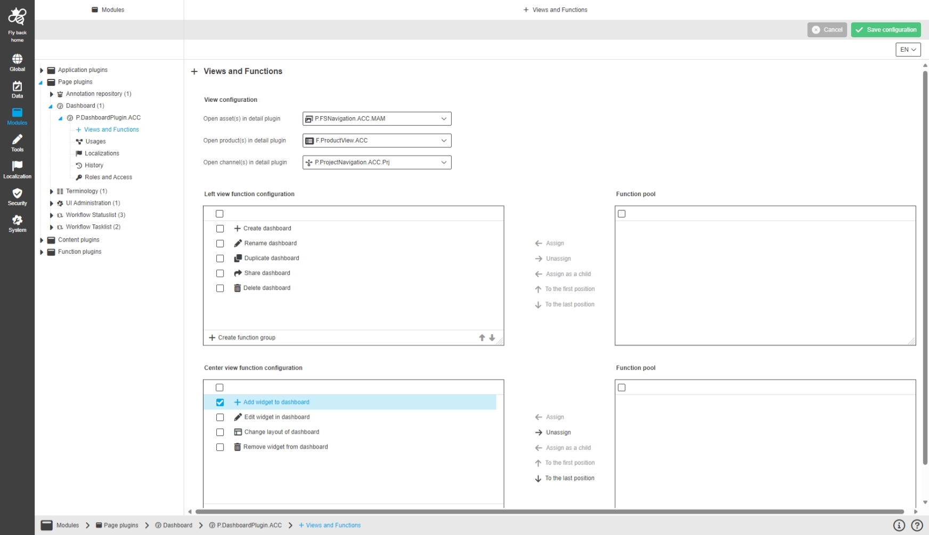Click the Fly back home logo icon
This screenshot has height=535, width=929.
17,17
